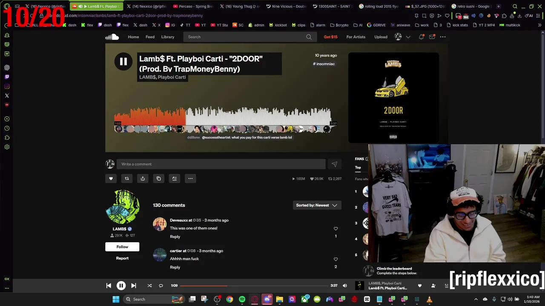Seek on the bottom player progress bar

tap(254, 286)
